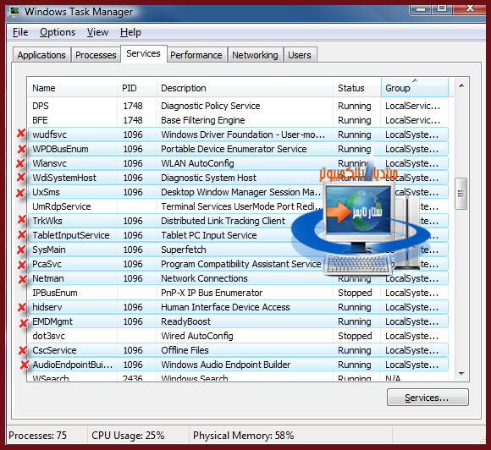Select the DPS service row

(238, 106)
